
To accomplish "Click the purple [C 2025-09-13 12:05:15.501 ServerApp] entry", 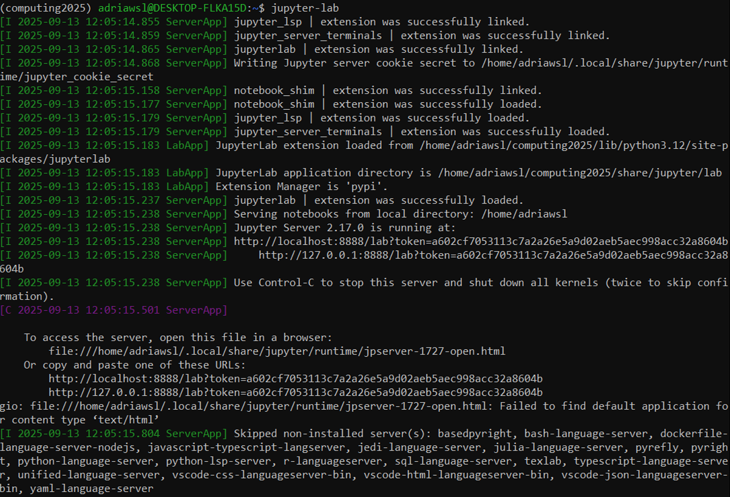I will point(114,310).
